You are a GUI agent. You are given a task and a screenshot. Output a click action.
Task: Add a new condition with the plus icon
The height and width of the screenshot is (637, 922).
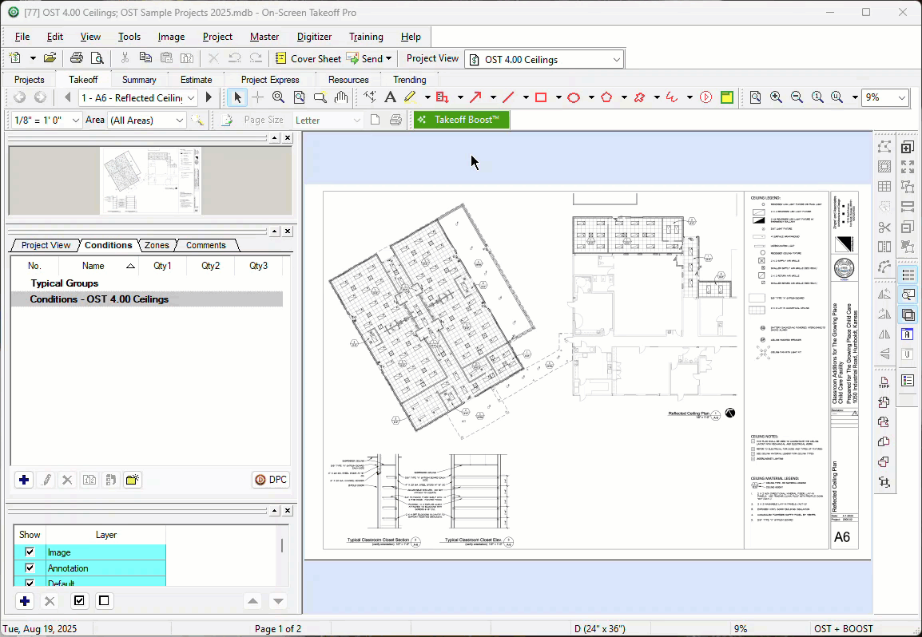[x=24, y=480]
